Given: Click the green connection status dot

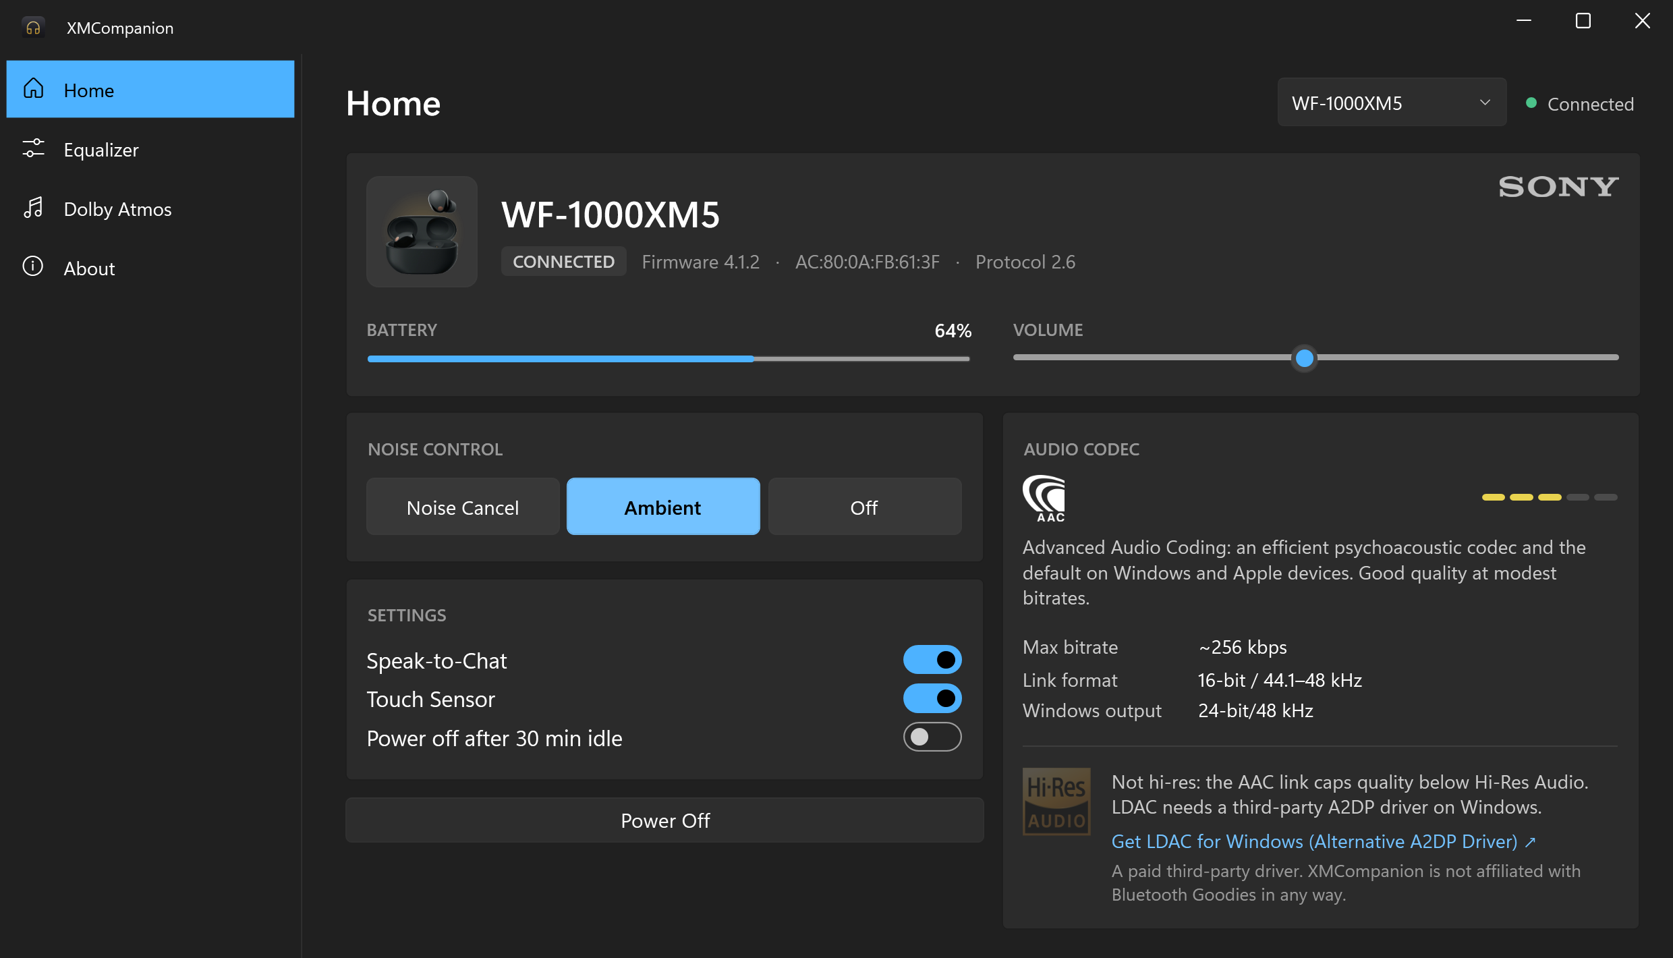Looking at the screenshot, I should (x=1531, y=103).
